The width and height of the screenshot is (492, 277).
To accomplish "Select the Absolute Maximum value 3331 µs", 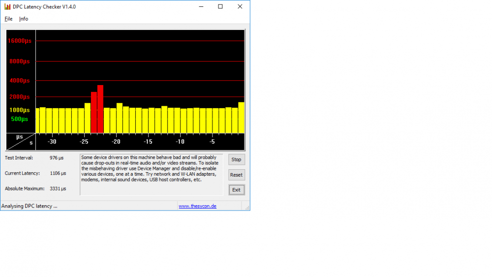I will point(58,188).
